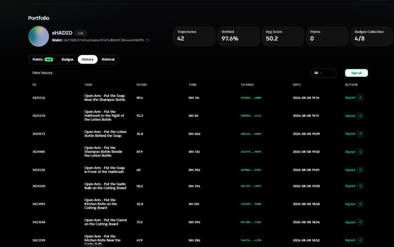Click the Verified 97.6% stat card
The image size is (394, 247).
(x=239, y=36)
